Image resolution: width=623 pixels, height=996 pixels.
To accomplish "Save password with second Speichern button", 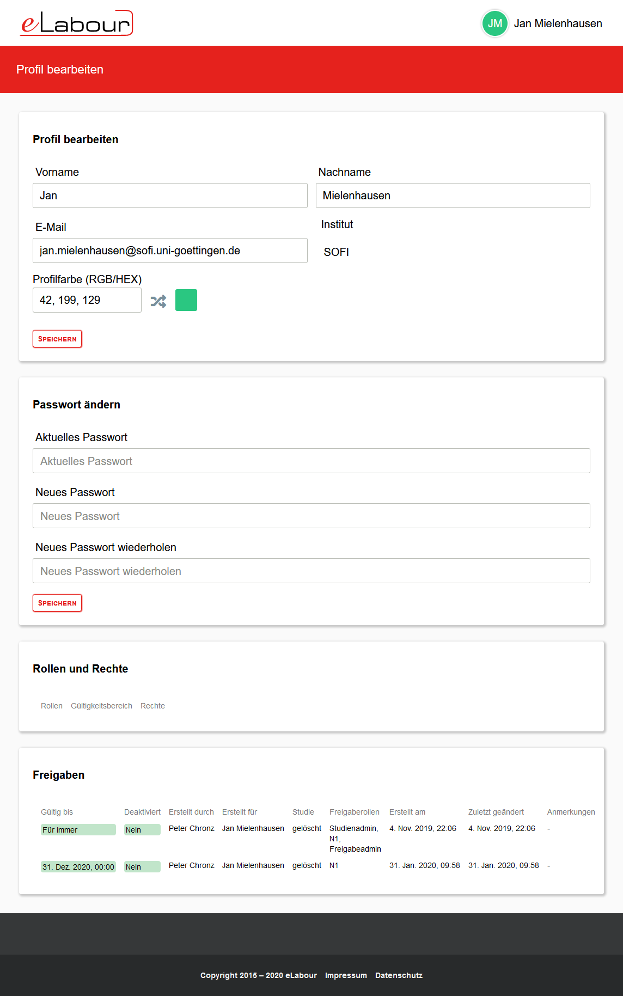I will pyautogui.click(x=57, y=603).
